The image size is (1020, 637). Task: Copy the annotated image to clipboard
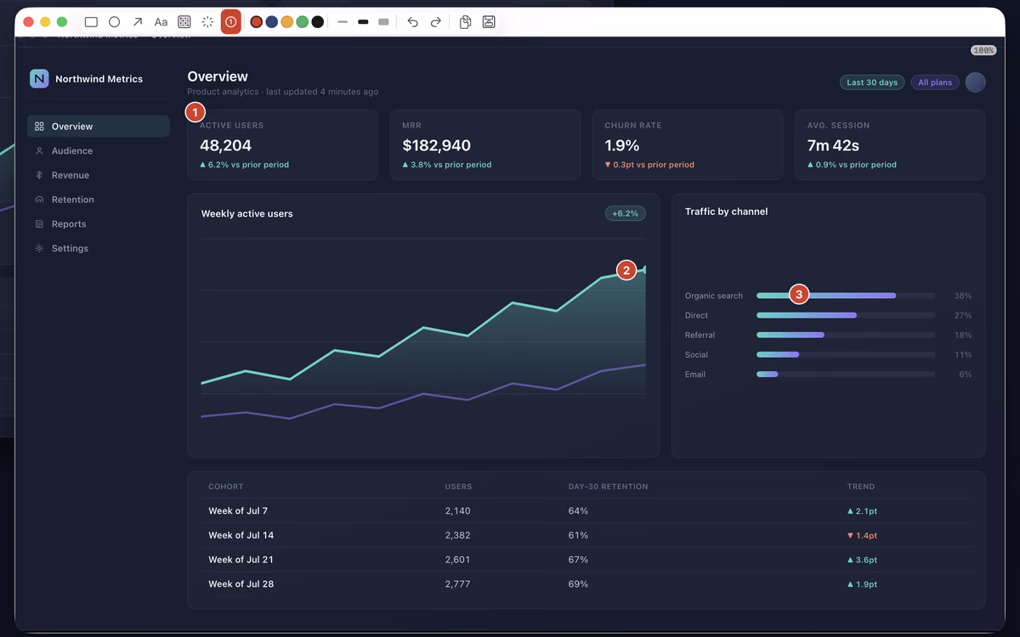pyautogui.click(x=465, y=22)
